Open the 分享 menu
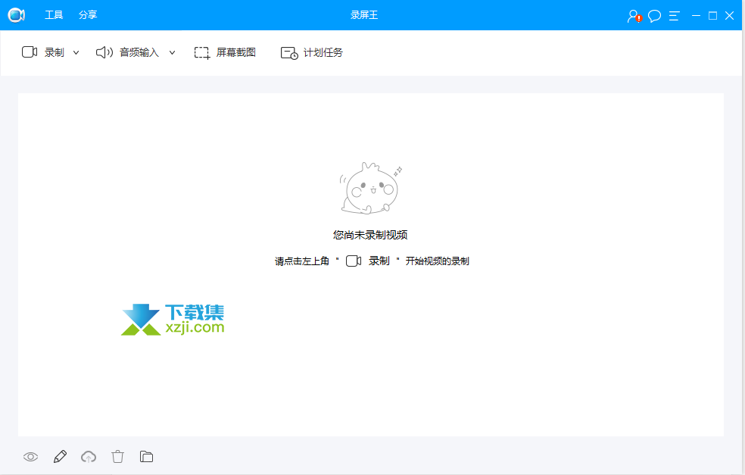The image size is (745, 475). tap(88, 14)
